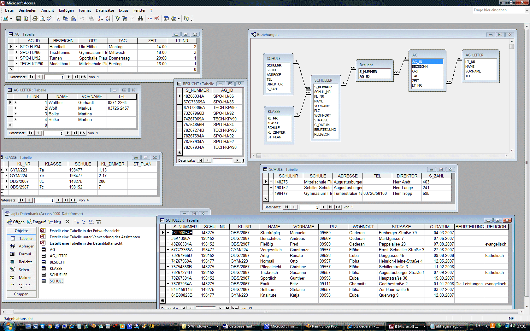Click the Database Window toolbar icon
Screen dimensions: 530x331
click(x=166, y=19)
